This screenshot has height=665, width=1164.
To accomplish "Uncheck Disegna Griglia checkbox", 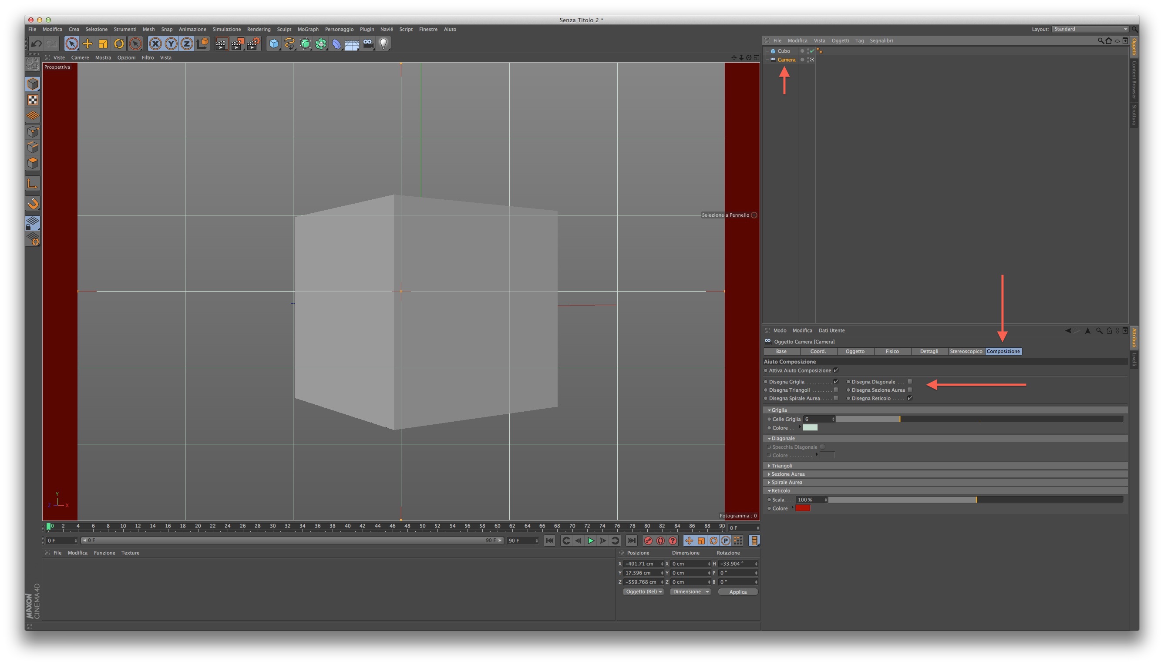I will [x=835, y=382].
